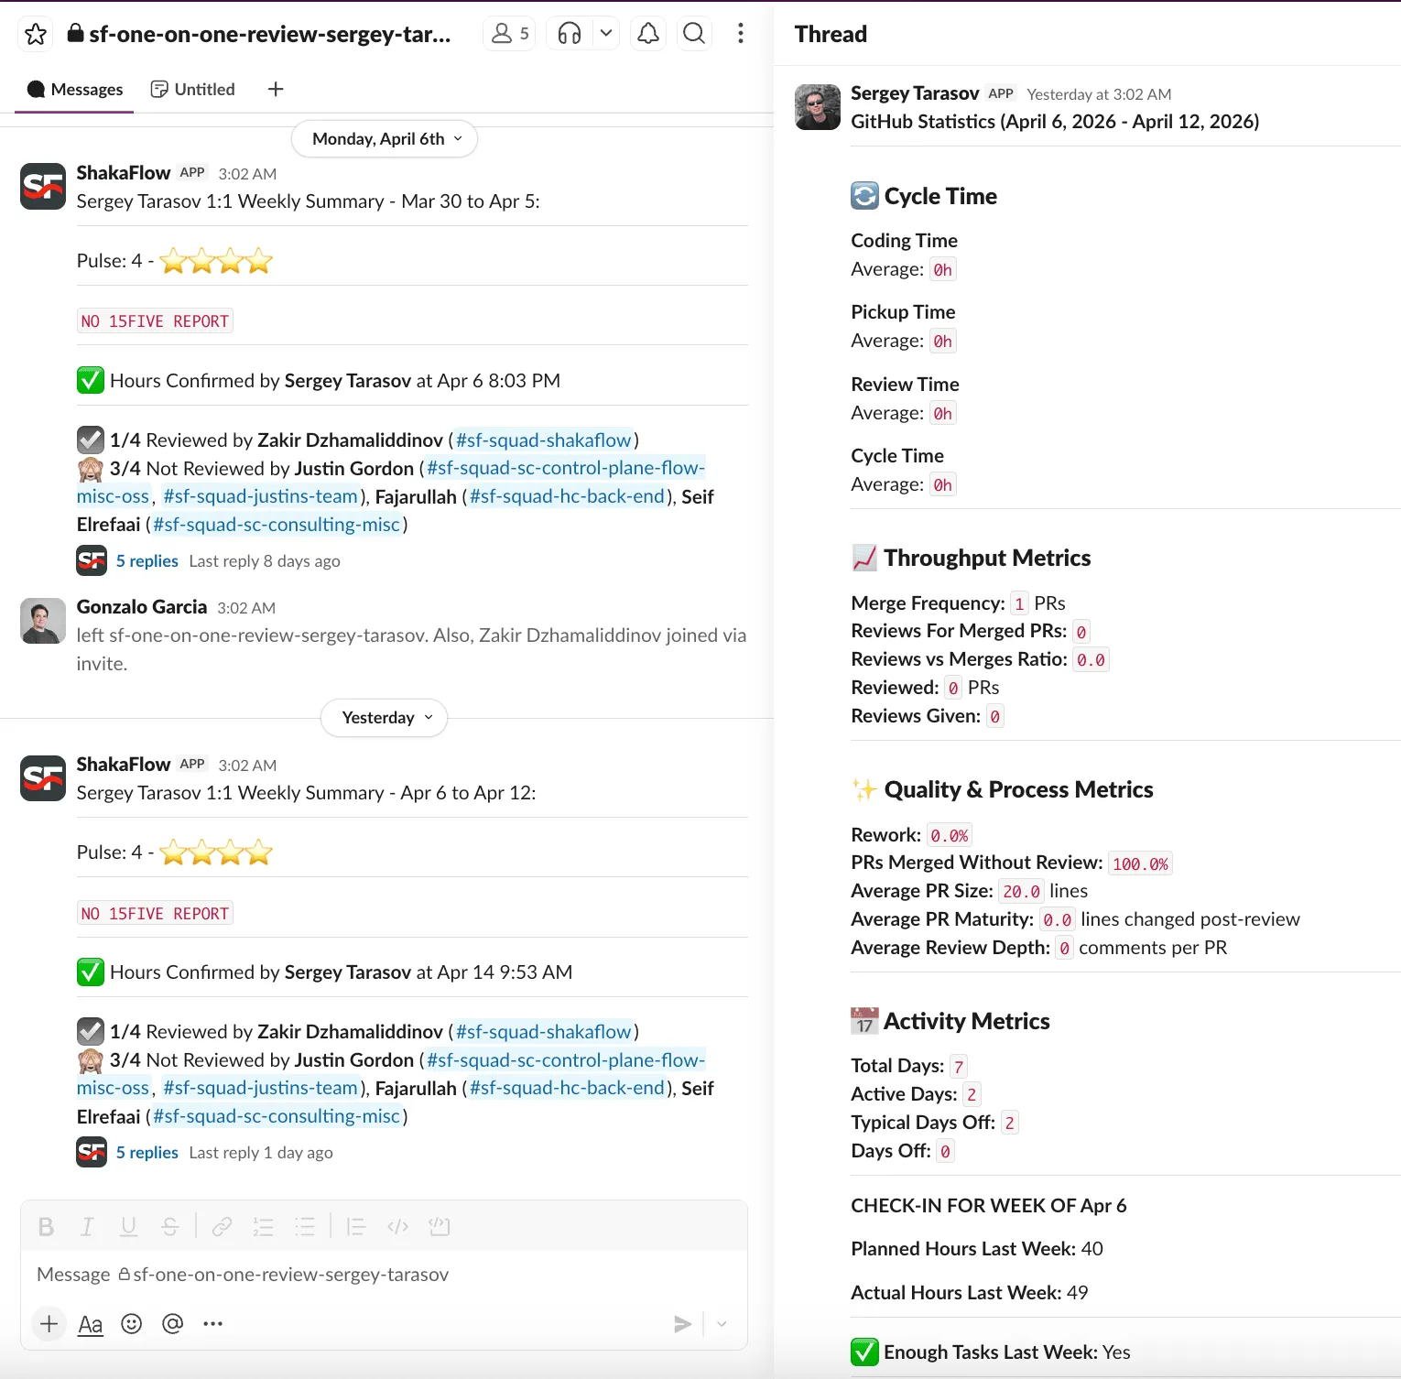View 5 replies with last reply 8 days ago
This screenshot has width=1401, height=1379.
tap(147, 561)
